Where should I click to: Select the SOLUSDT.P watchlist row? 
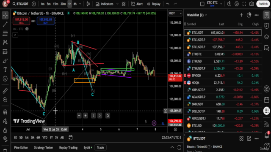[223, 111]
